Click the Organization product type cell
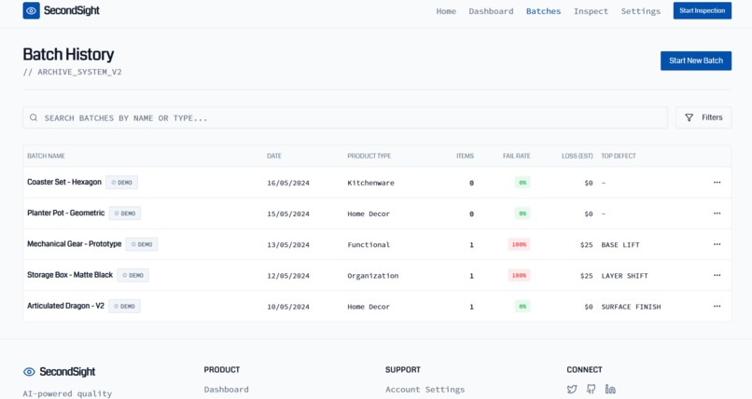This screenshot has width=752, height=399. tap(373, 276)
